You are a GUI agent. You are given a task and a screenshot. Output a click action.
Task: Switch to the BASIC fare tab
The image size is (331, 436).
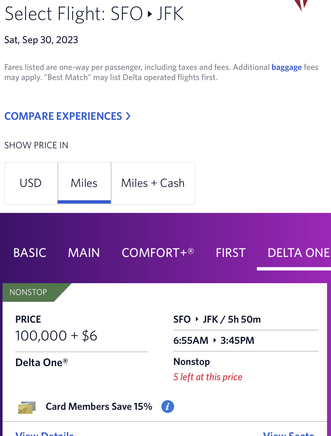tap(30, 253)
